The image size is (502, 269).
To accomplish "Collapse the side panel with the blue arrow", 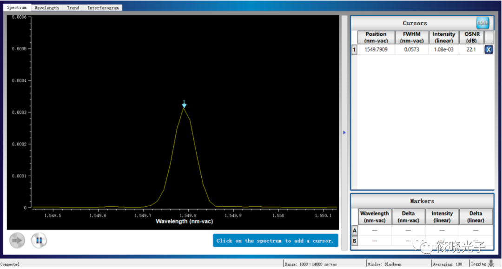I will click(x=344, y=133).
